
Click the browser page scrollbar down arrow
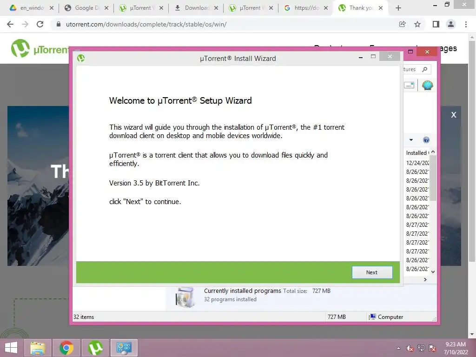pyautogui.click(x=472, y=334)
